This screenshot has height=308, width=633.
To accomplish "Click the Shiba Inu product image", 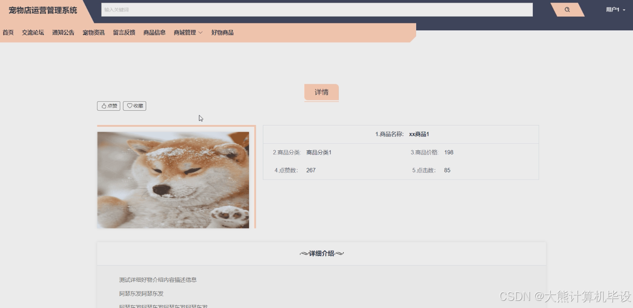I will point(173,180).
